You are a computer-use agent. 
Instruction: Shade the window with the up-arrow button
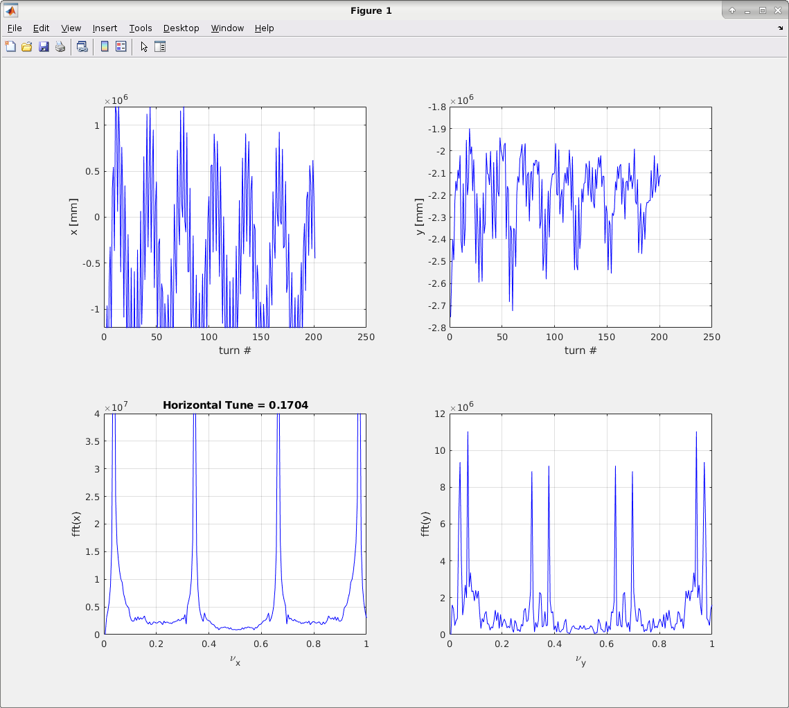(x=732, y=10)
